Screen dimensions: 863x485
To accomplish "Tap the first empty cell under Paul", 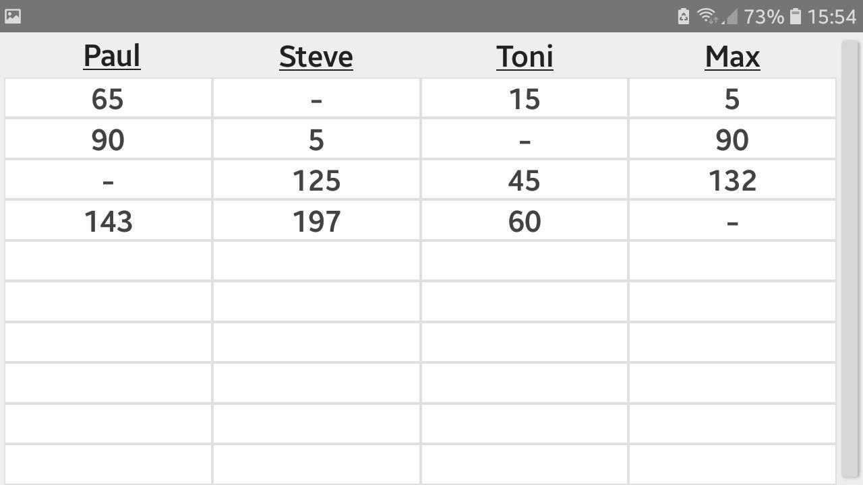I will [108, 261].
